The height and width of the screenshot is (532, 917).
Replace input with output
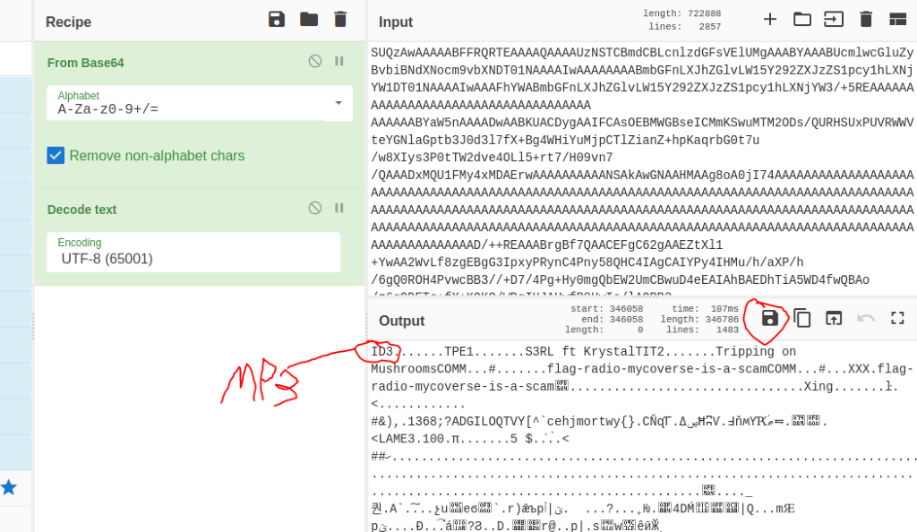tap(834, 318)
